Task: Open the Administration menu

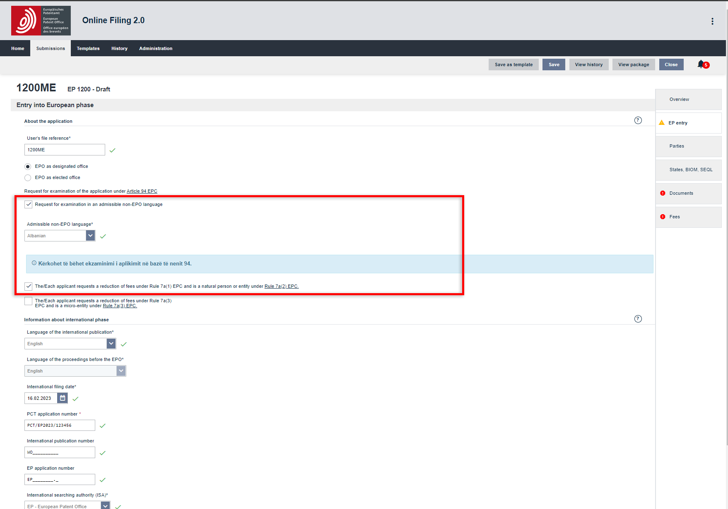Action: 156,48
